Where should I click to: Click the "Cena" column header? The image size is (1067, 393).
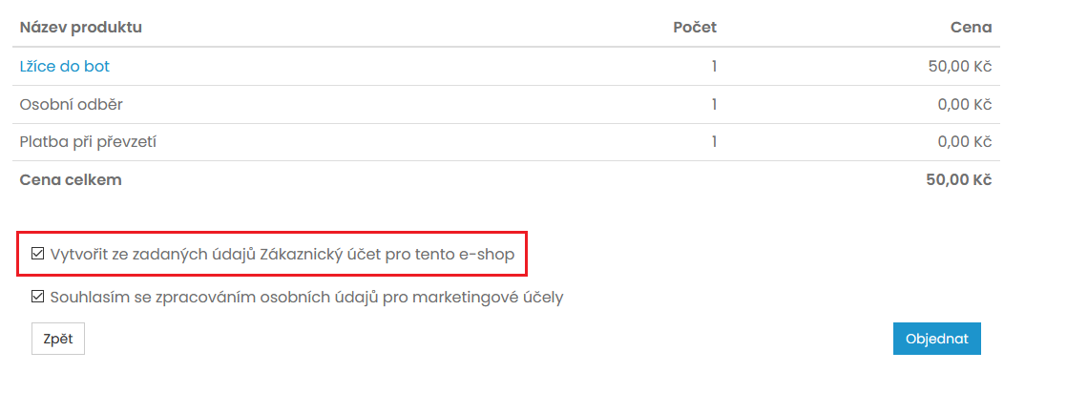pos(971,27)
